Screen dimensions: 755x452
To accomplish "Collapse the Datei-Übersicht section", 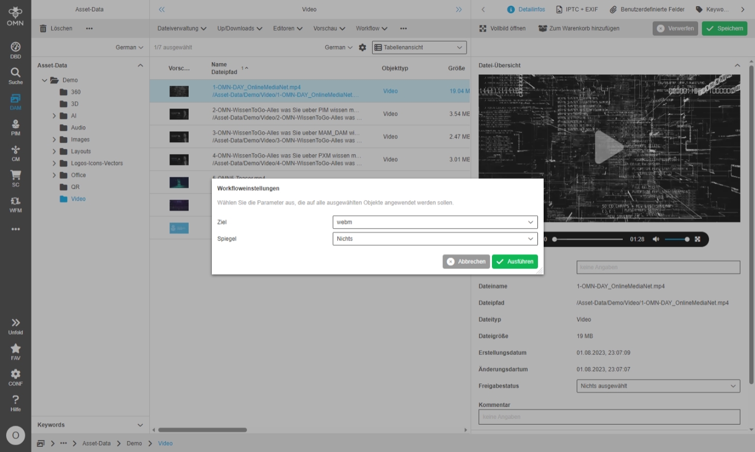I will pos(737,66).
